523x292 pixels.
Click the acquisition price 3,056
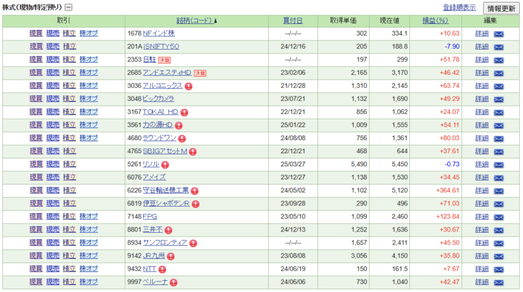click(x=359, y=255)
